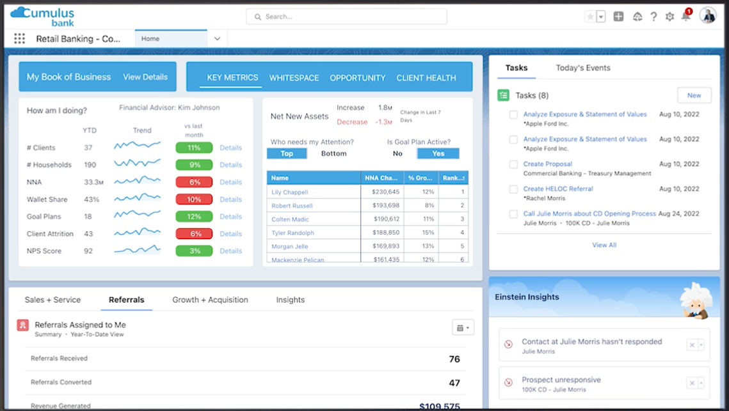Image resolution: width=729 pixels, height=411 pixels.
Task: Open the calendar view dropdown in Referrals panel
Action: 463,327
